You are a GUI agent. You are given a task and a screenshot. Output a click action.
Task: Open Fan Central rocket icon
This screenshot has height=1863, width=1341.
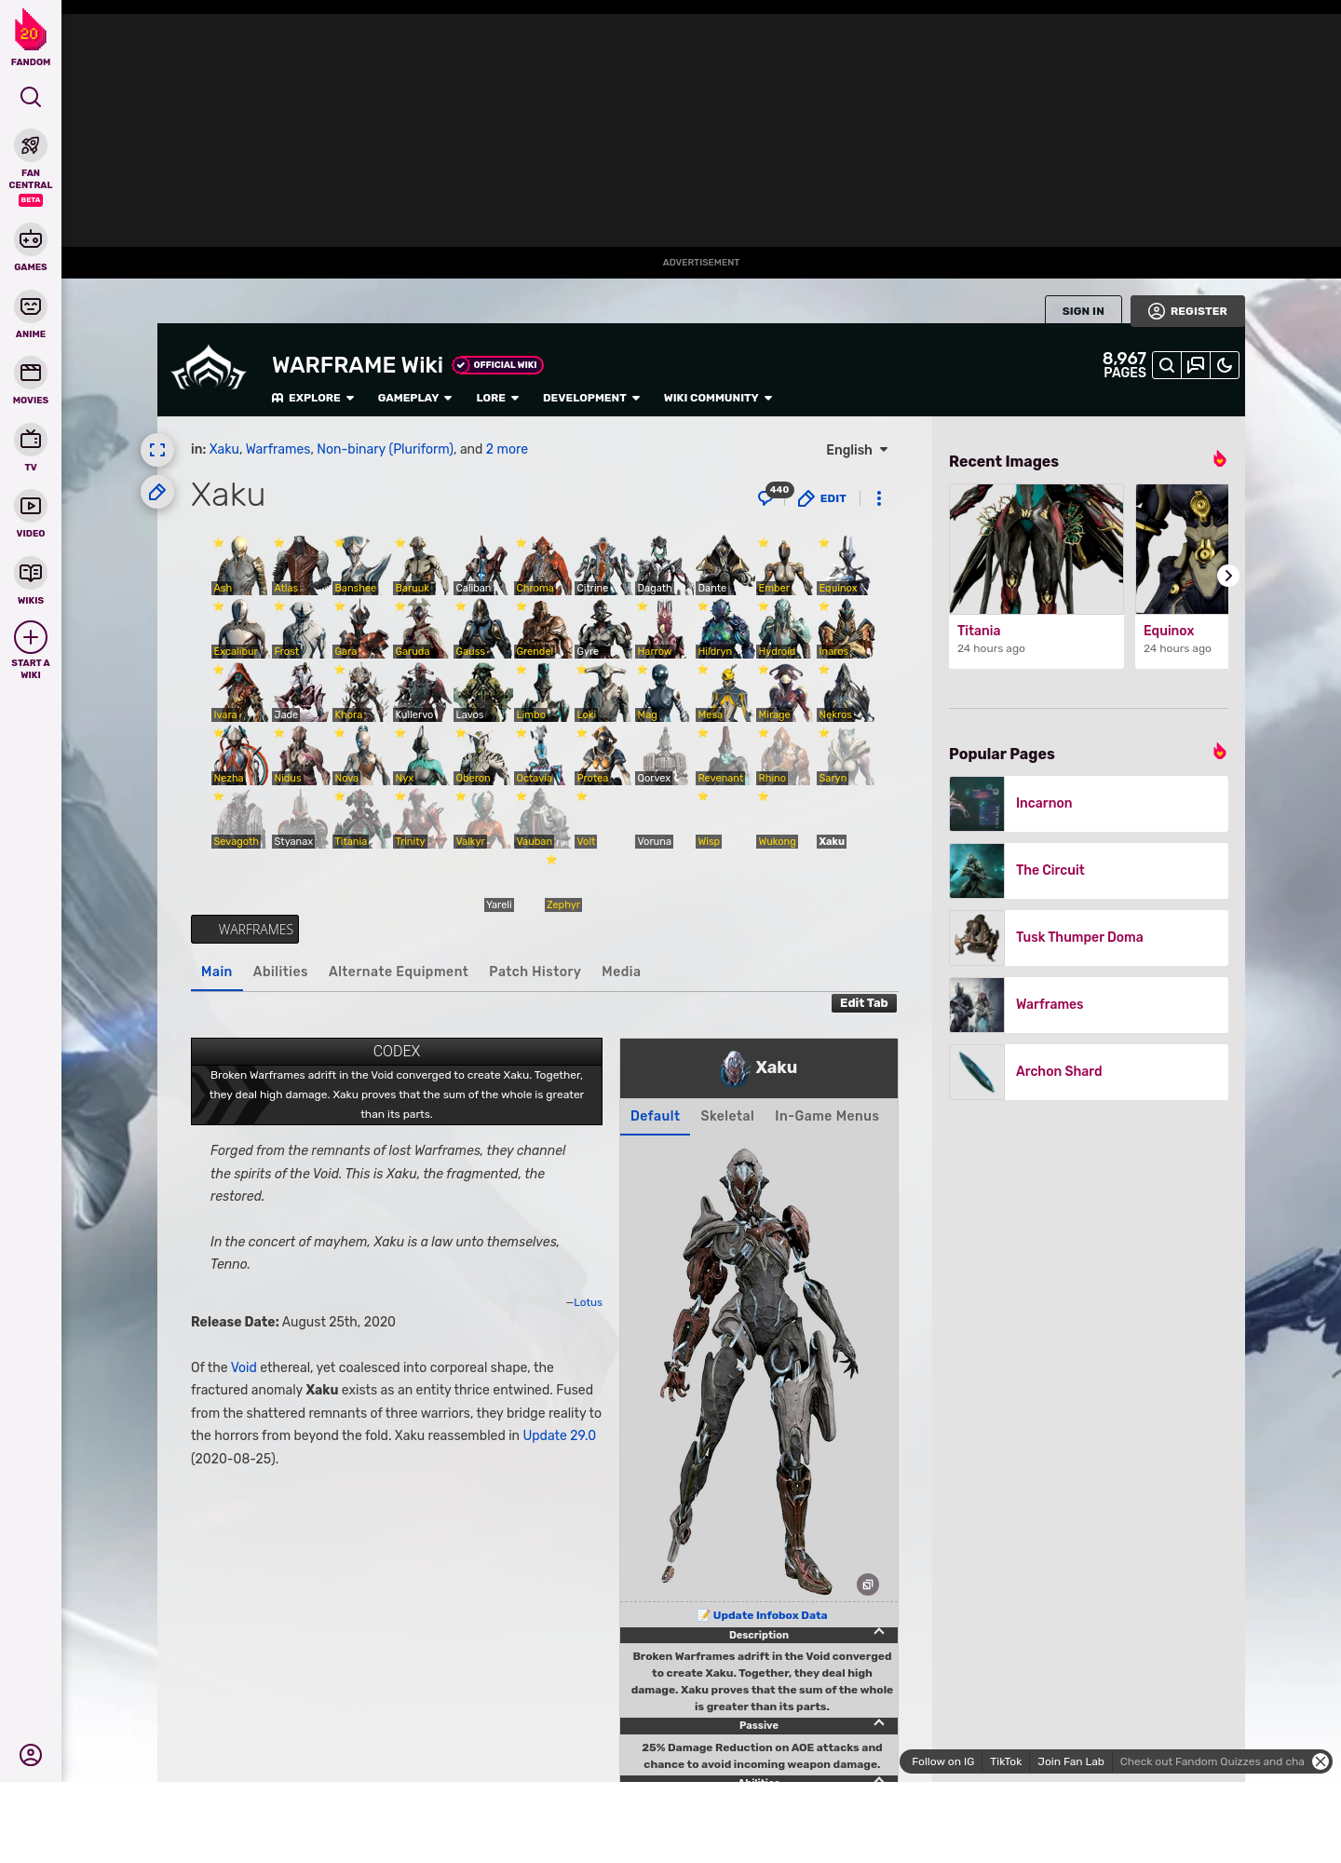coord(31,145)
